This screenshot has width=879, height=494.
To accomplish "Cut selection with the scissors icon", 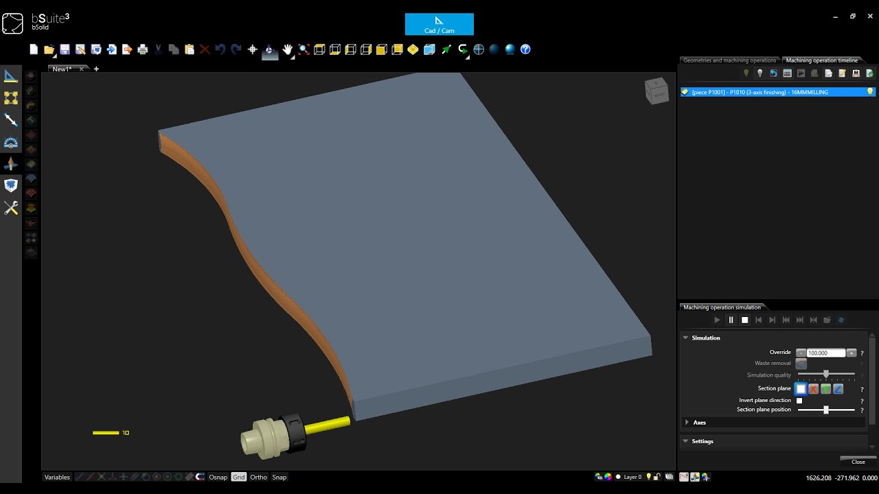I will (159, 49).
